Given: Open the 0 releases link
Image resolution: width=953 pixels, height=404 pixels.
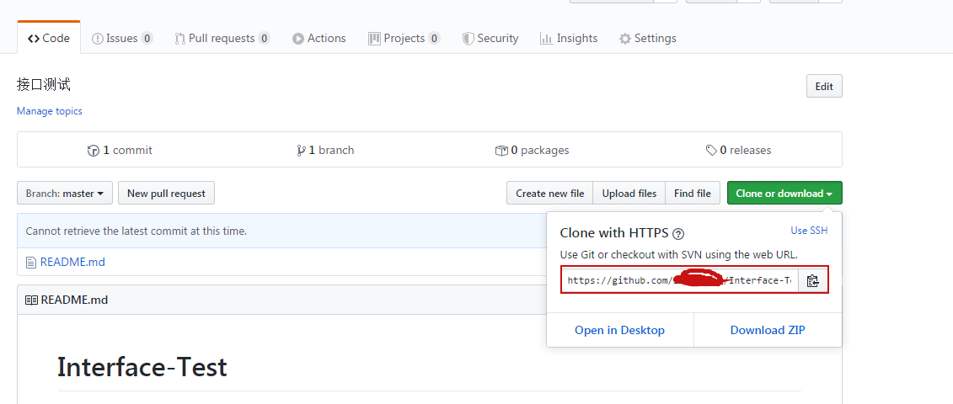Looking at the screenshot, I should coord(738,150).
